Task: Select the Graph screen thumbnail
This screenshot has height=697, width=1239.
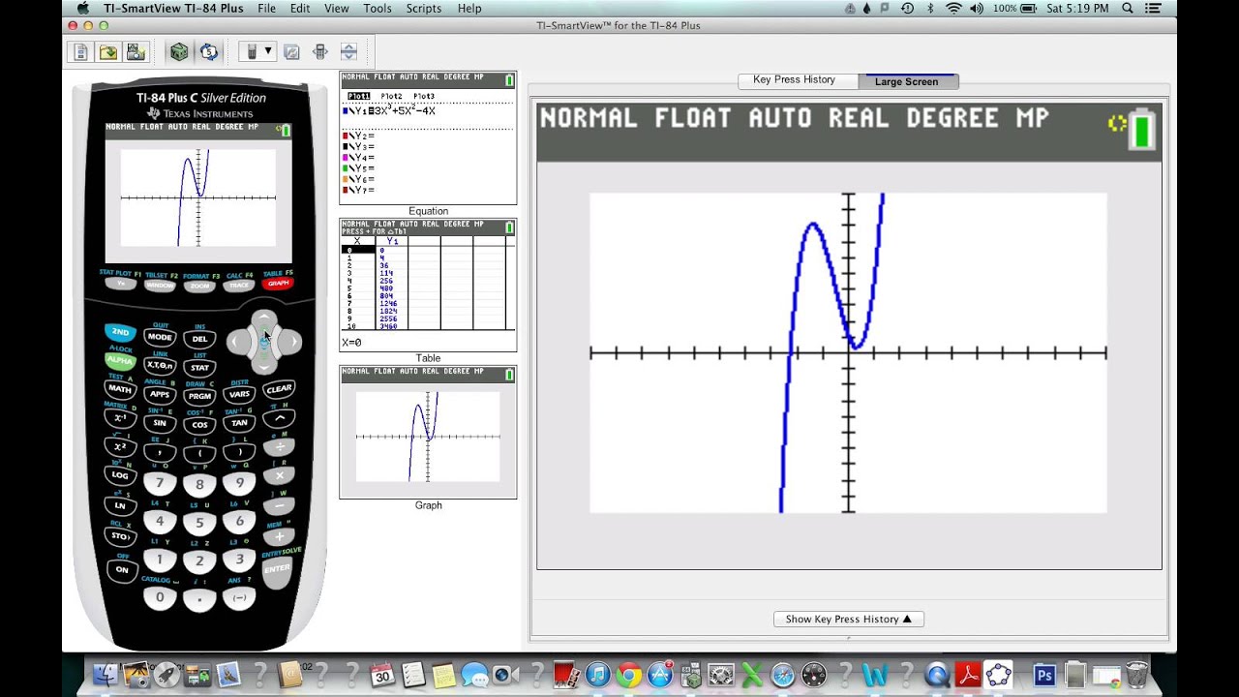Action: click(428, 433)
